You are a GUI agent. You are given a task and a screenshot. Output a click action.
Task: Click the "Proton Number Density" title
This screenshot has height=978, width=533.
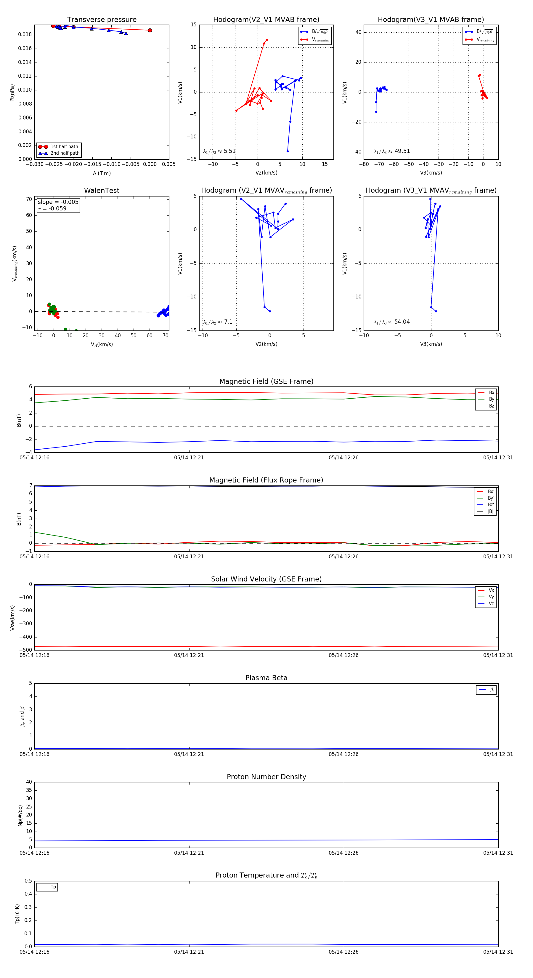266,776
